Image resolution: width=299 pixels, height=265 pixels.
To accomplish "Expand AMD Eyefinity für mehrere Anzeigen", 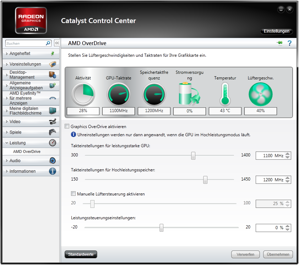I will pyautogui.click(x=7, y=98).
